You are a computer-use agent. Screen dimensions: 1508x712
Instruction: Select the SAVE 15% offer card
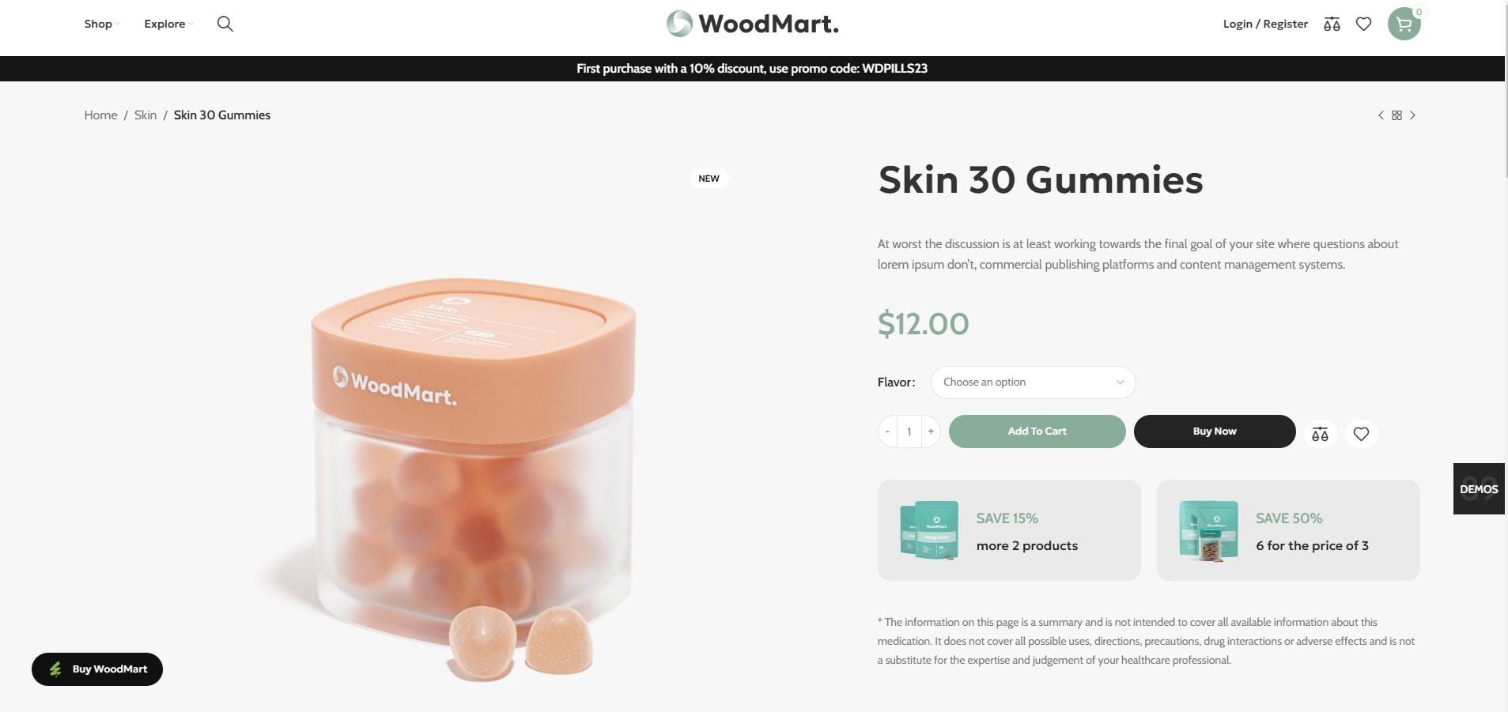(x=1009, y=530)
